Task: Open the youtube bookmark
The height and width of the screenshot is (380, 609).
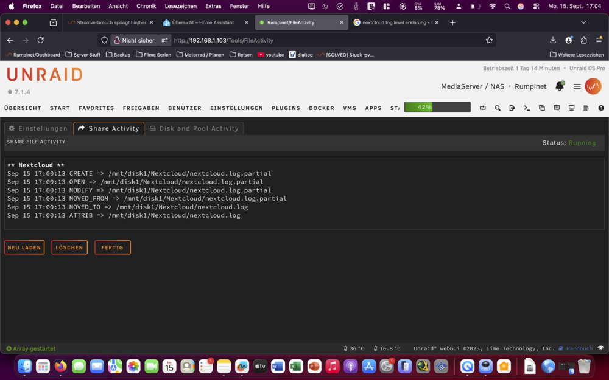Action: tap(271, 55)
